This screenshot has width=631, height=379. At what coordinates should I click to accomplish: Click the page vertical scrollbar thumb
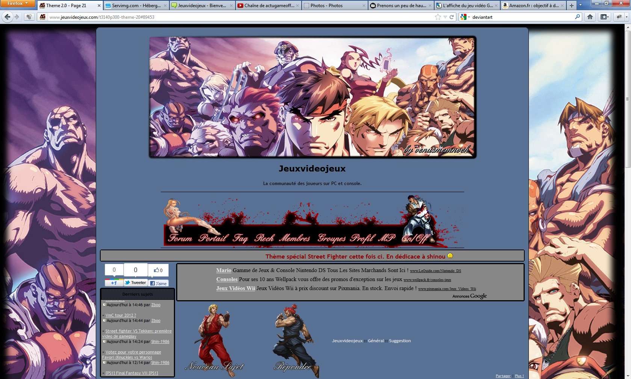point(627,99)
